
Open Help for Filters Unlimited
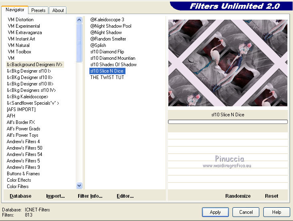pos(277,212)
